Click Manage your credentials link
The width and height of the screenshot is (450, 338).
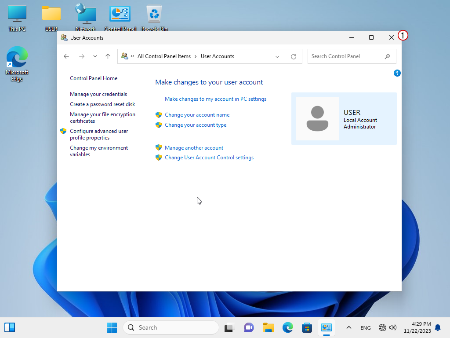click(x=98, y=94)
